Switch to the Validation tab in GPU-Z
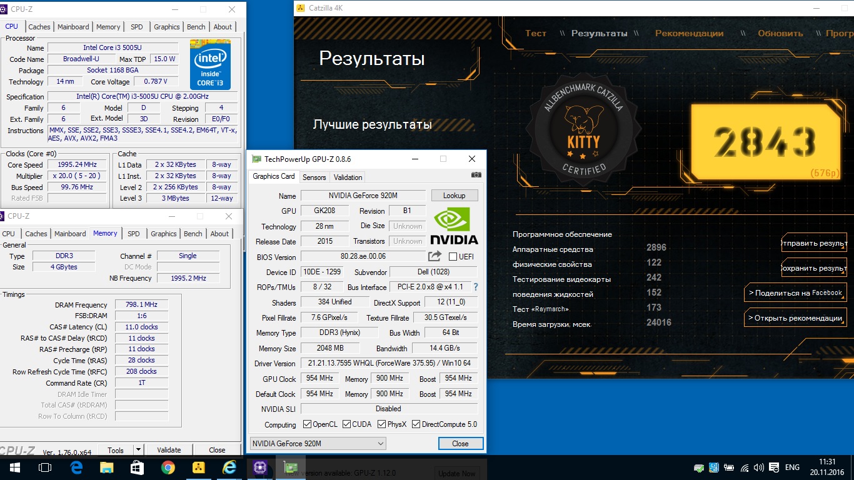The width and height of the screenshot is (854, 480). tap(348, 177)
